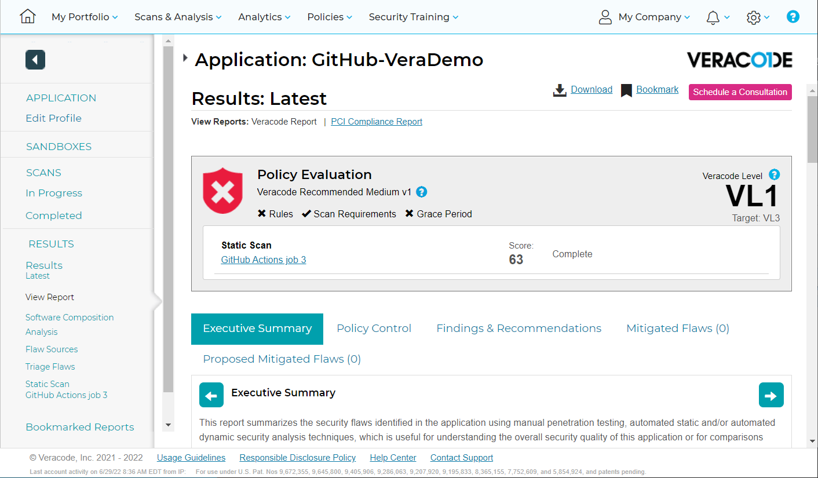
Task: Click the SANDBOXES sidebar heading
Action: 59,147
